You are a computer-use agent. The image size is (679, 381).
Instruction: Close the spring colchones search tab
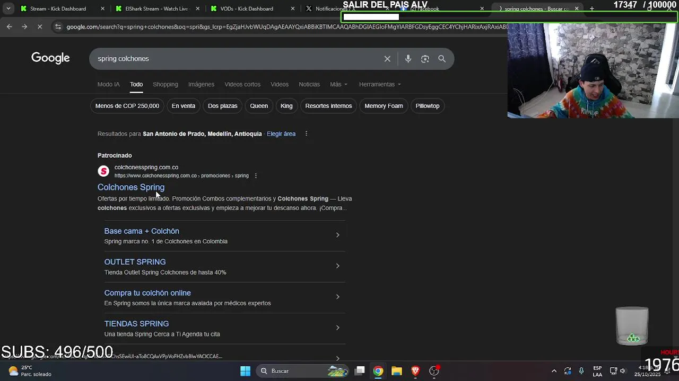click(x=577, y=8)
